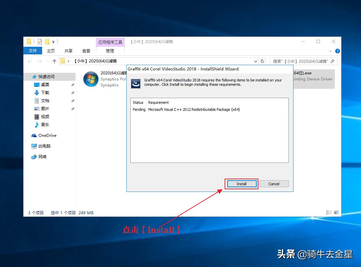Click the Install button in the wizard
Screen dimensions: 361x267
(x=242, y=184)
